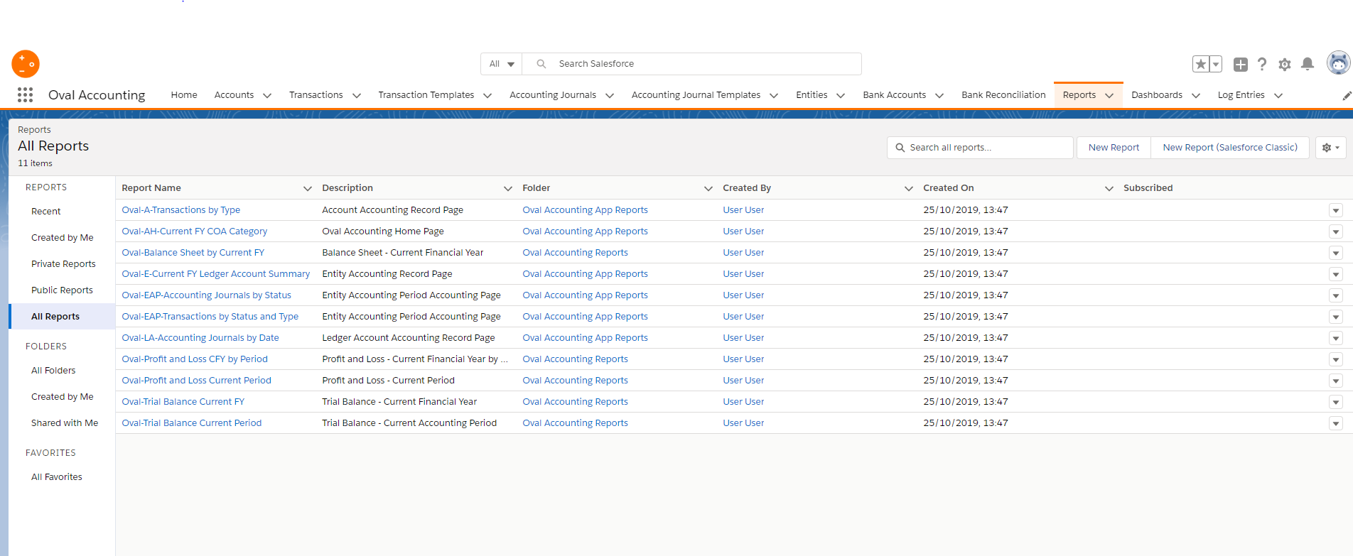The width and height of the screenshot is (1353, 556).
Task: Click the New Report button
Action: [x=1114, y=148]
